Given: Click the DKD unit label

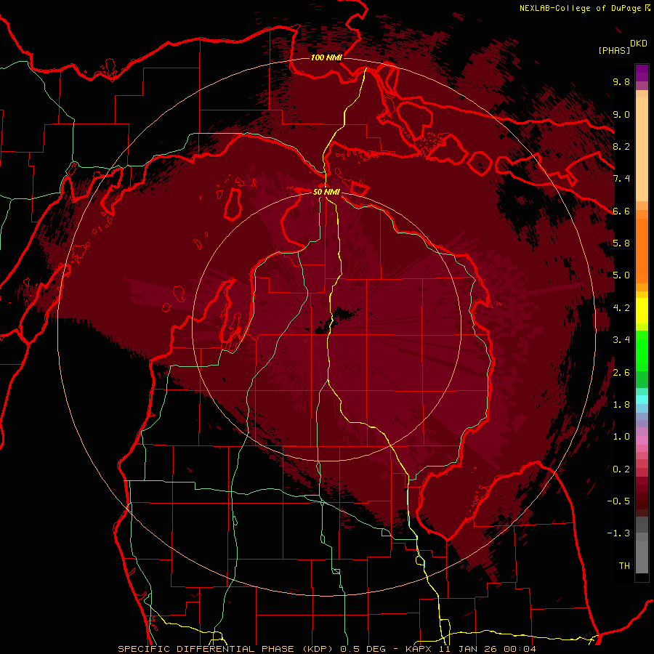Looking at the screenshot, I should (639, 44).
